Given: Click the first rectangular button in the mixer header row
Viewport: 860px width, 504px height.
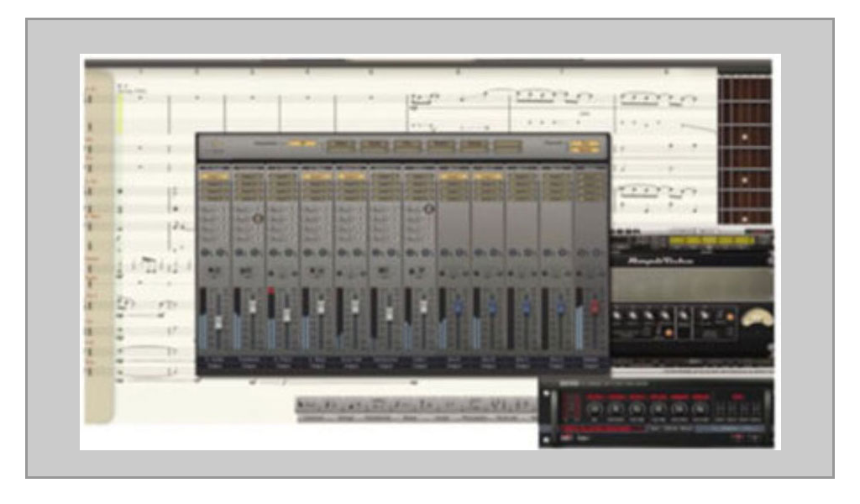Looking at the screenshot, I should coord(340,146).
